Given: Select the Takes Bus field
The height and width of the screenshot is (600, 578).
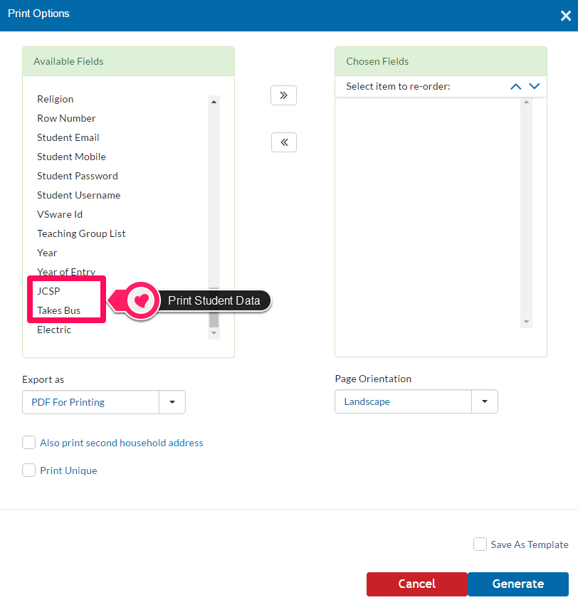Looking at the screenshot, I should (58, 310).
